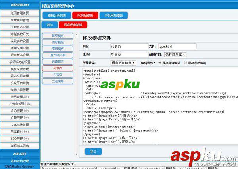Open 辅助内容管理 in the sidebar

[x=20, y=90]
